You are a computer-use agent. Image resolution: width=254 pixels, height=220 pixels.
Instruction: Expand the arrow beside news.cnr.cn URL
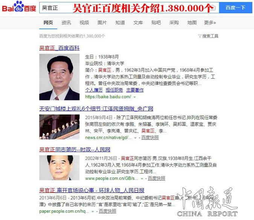[x=136, y=138]
